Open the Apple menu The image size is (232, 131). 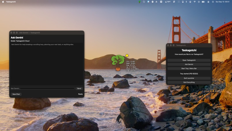pyautogui.click(x=3, y=2)
